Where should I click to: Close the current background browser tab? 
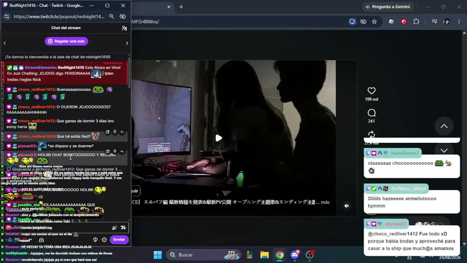(169, 7)
